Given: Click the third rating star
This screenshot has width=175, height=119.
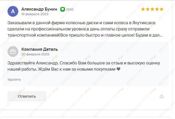Looking at the screenshot, I should tap(152, 9).
